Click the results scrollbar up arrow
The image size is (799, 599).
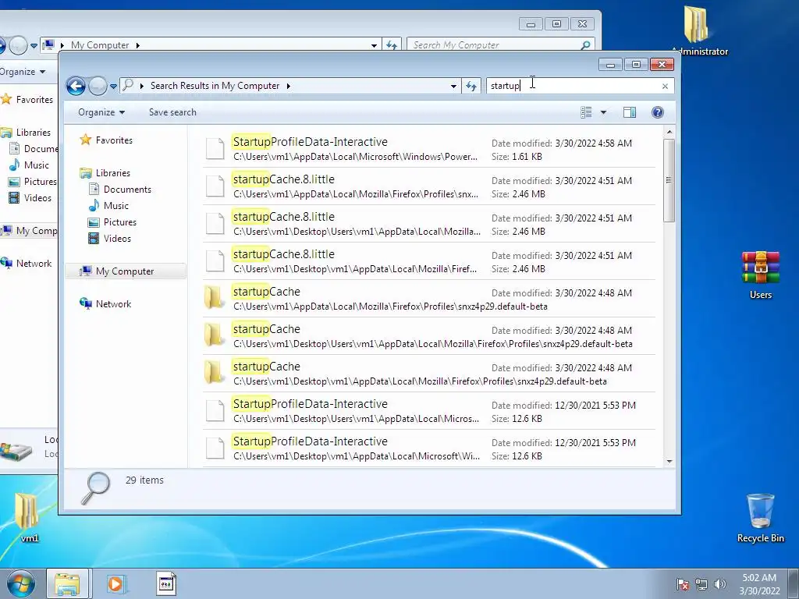click(x=669, y=132)
